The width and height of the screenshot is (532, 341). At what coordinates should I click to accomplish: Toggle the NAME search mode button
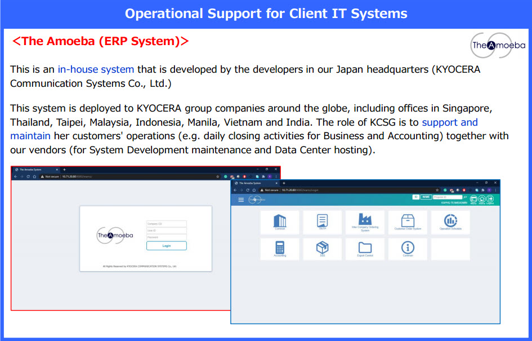[426, 197]
